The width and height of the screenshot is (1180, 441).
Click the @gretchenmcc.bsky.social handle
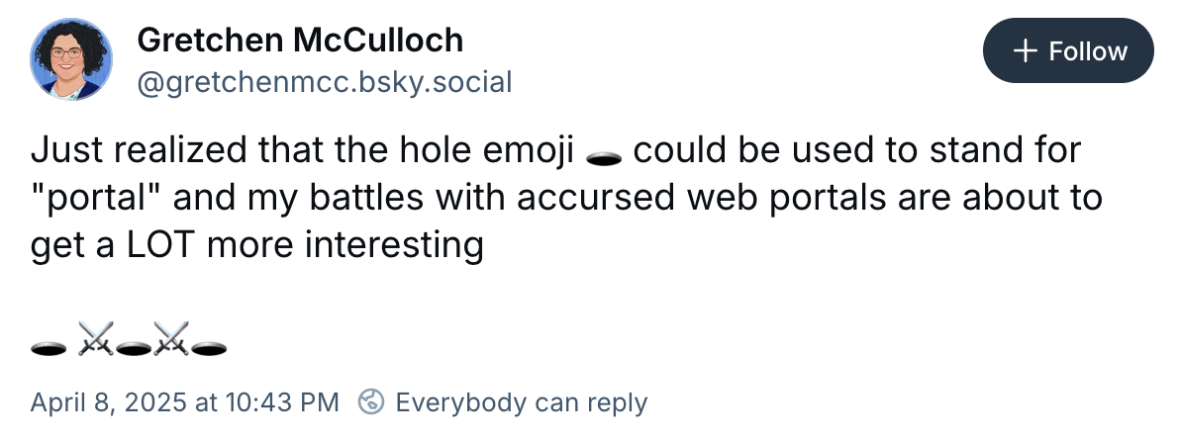tap(325, 81)
